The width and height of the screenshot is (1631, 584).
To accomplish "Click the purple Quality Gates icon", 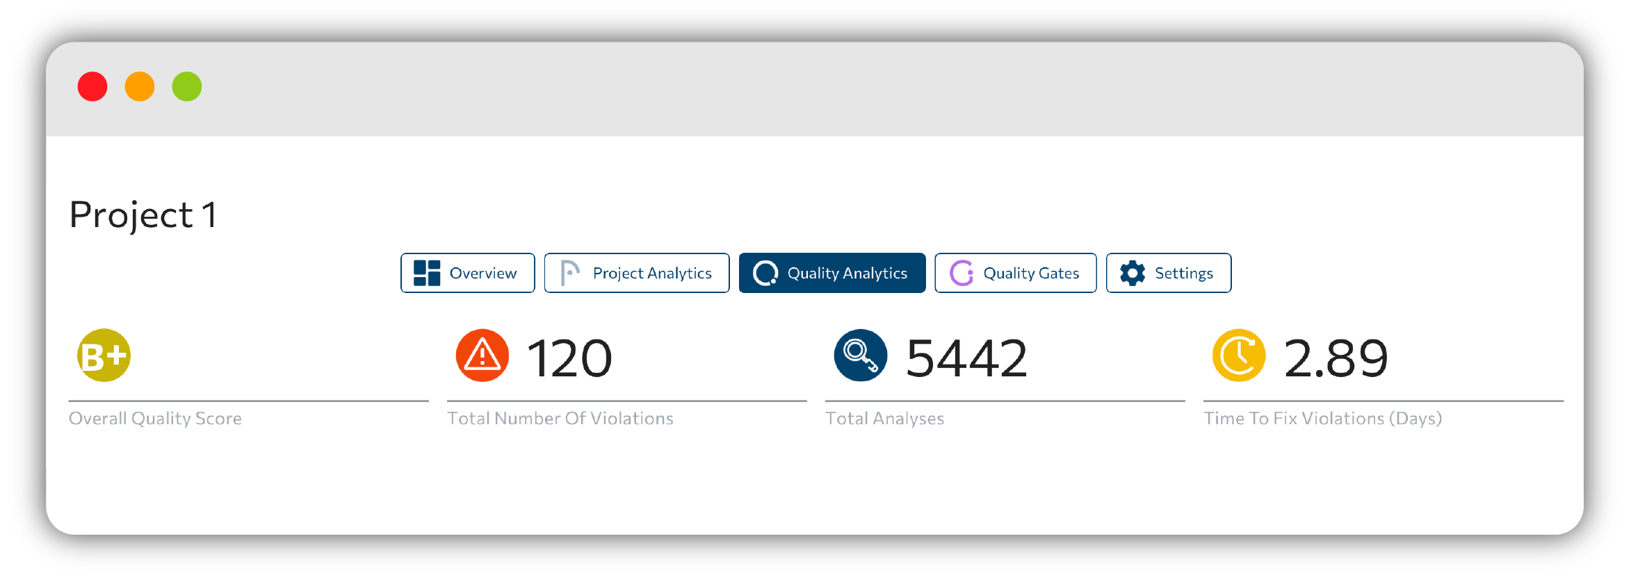I will (x=961, y=273).
